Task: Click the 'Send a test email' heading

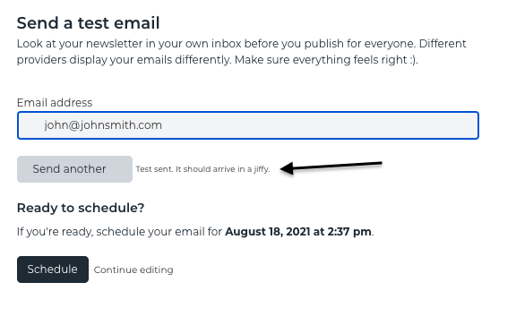Action: 88,23
